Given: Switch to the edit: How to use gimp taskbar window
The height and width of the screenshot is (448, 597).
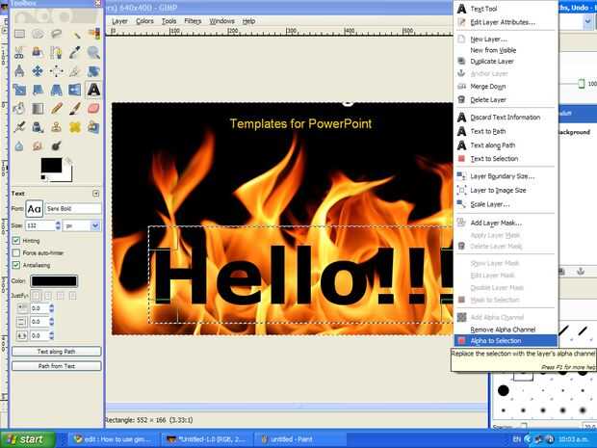Looking at the screenshot, I should tap(113, 439).
